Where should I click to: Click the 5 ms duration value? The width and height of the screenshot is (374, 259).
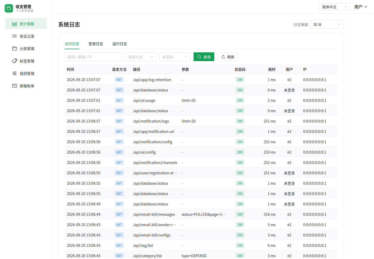272,225
